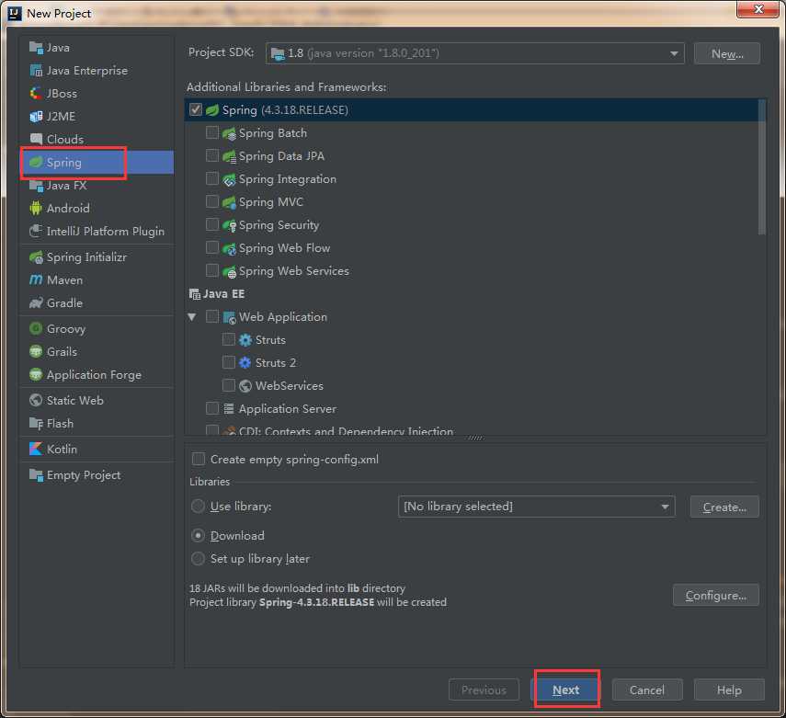The width and height of the screenshot is (786, 718).
Task: Tick the Spring MVC checkbox
Action: [x=212, y=201]
